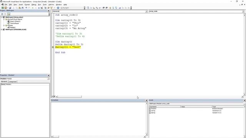The height and width of the screenshot is (138, 246).
Task: Click the Undo toolbar icon
Action: point(26,8)
